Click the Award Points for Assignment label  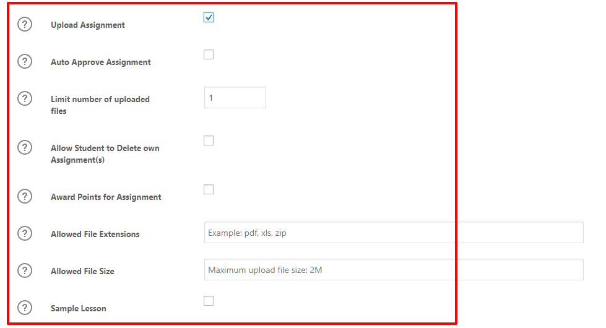106,197
